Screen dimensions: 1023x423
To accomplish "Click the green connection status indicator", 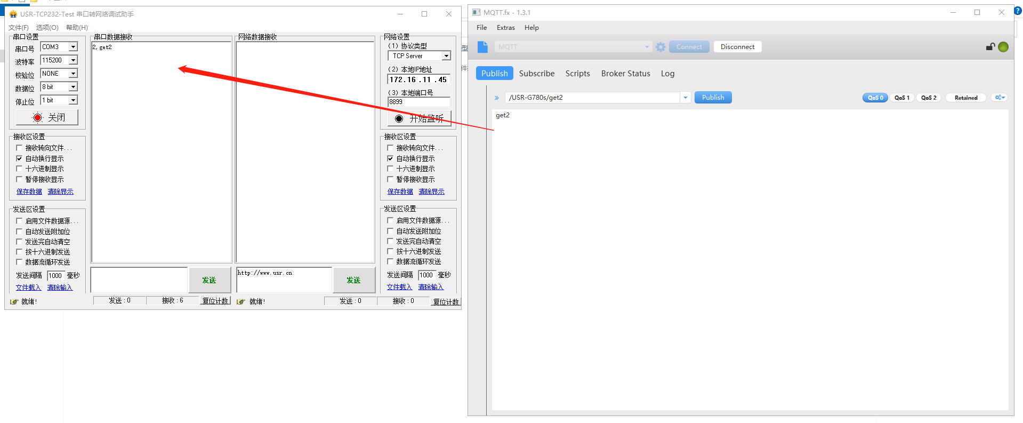I will pos(1003,47).
